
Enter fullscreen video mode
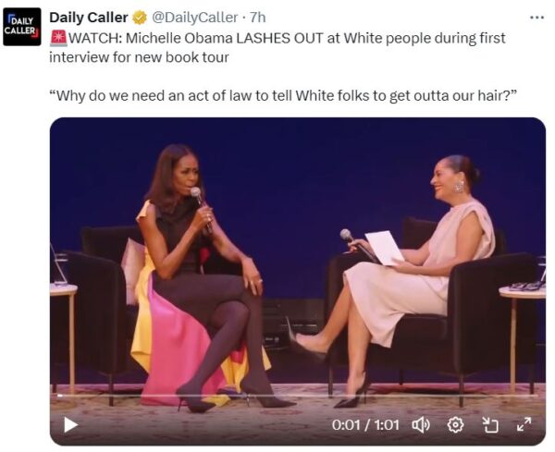(x=524, y=424)
